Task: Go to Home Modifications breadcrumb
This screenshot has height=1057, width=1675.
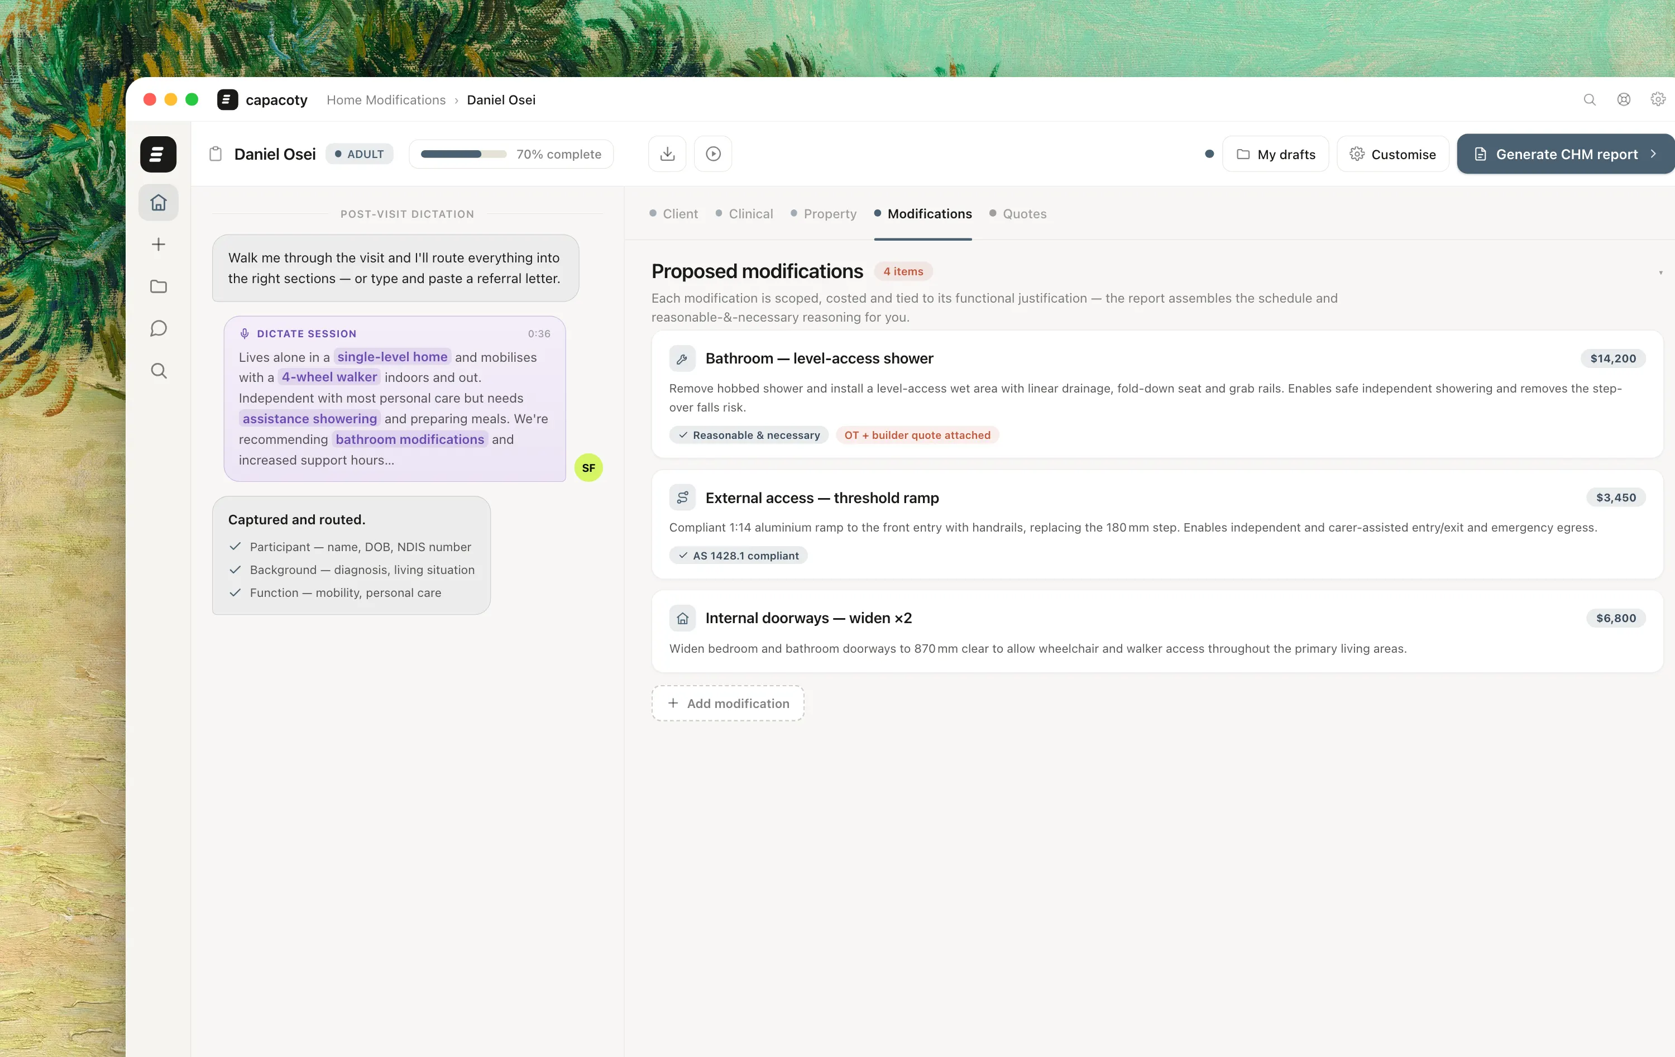Action: (386, 99)
